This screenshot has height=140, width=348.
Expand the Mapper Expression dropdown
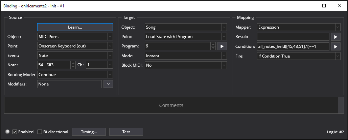point(299,27)
